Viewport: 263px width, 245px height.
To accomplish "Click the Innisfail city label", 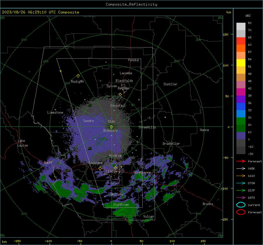I will [118, 105].
